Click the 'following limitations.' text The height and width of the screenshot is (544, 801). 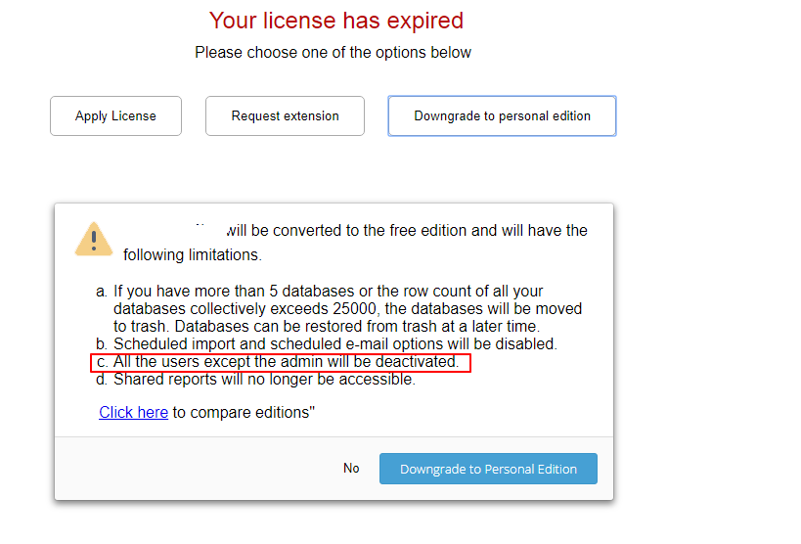193,254
